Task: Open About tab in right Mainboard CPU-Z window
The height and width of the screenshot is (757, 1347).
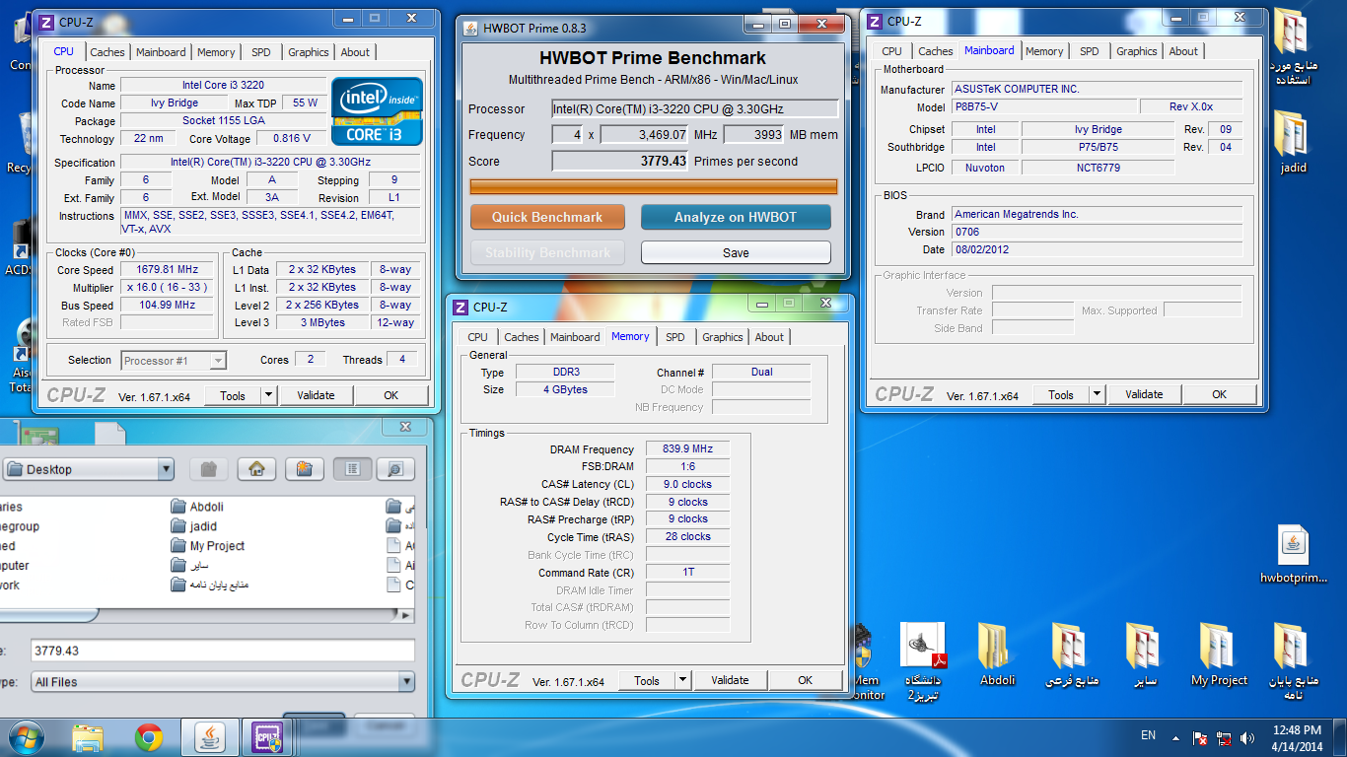Action: click(x=1183, y=51)
